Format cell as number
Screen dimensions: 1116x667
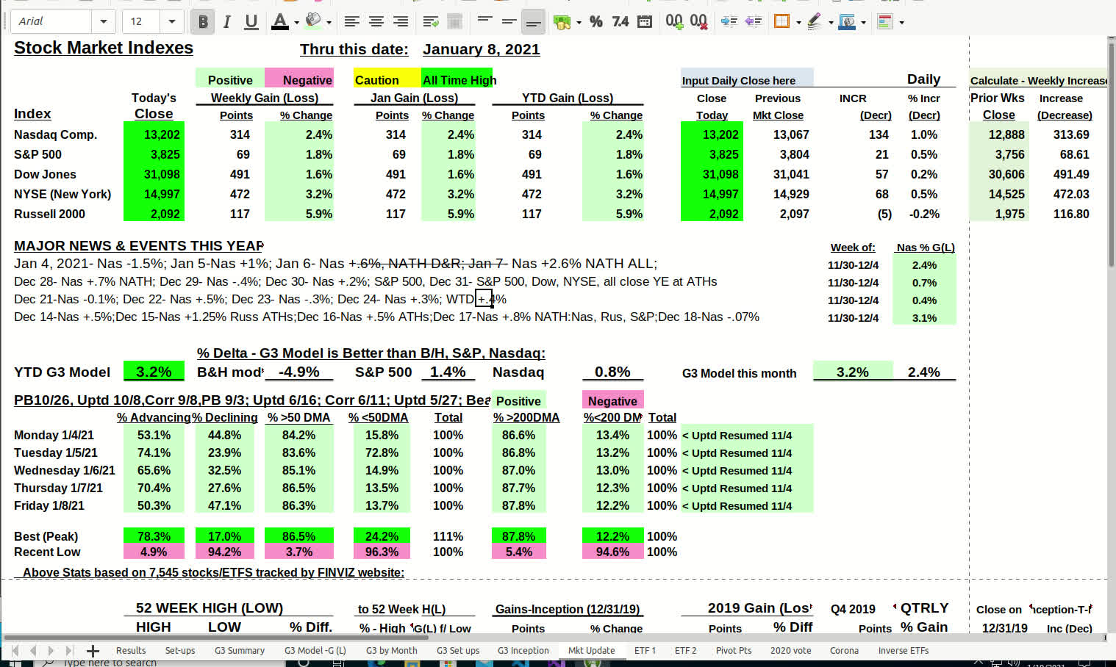[620, 22]
